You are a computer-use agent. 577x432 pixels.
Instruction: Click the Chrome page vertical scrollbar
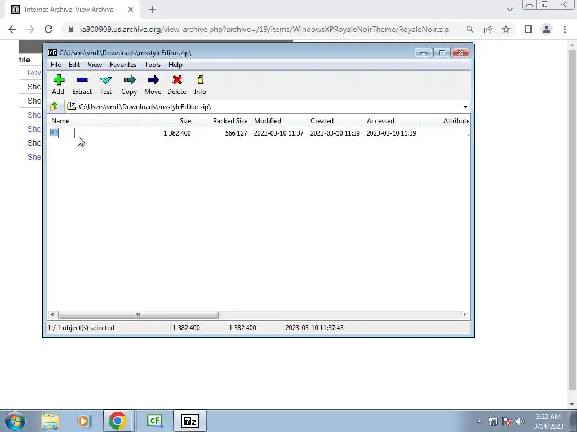(x=572, y=220)
